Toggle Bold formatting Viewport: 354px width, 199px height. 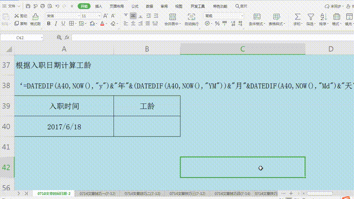pyautogui.click(x=49, y=23)
